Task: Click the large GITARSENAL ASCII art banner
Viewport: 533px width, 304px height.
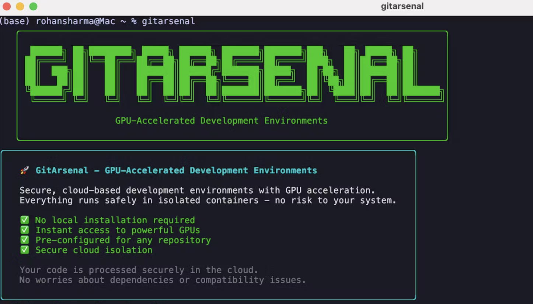Action: coord(234,74)
